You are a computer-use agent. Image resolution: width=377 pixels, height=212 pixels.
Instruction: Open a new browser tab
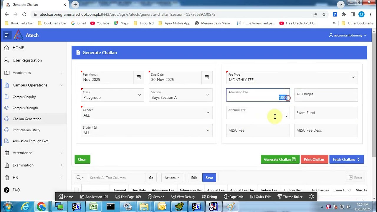(x=75, y=5)
